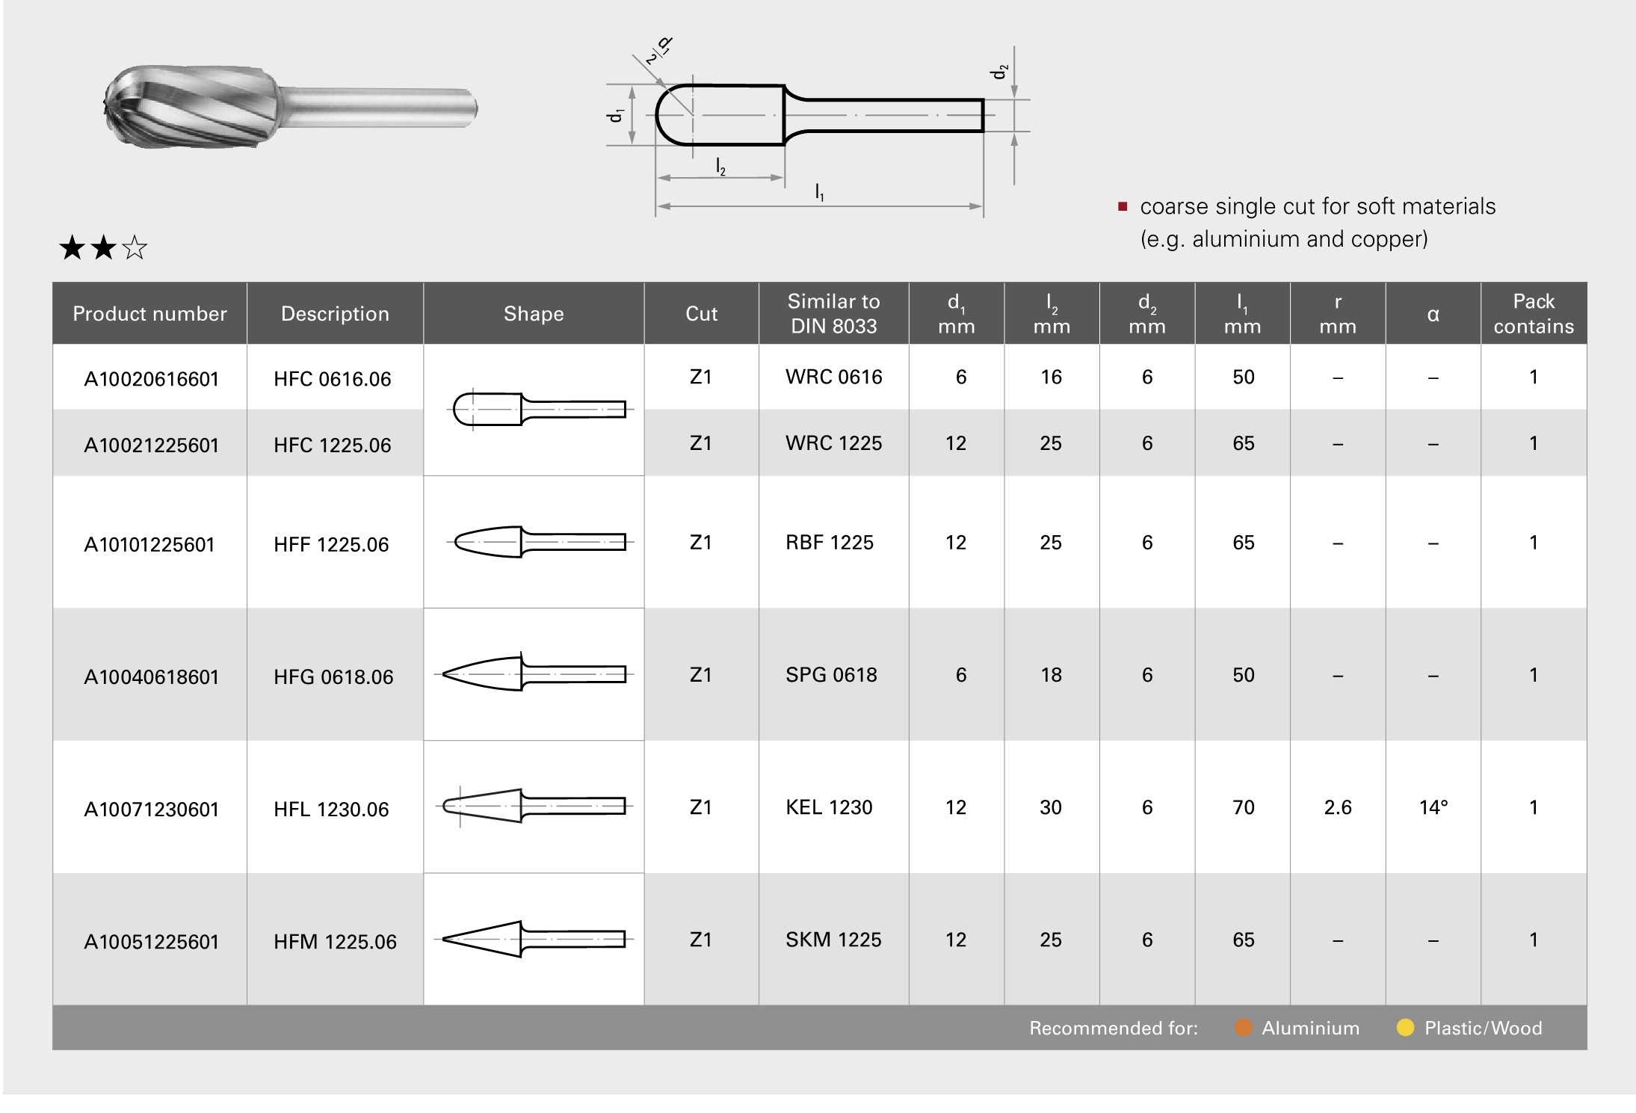This screenshot has width=1636, height=1113.
Task: Click the HFG pointed arch shape drawing
Action: pyautogui.click(x=534, y=673)
